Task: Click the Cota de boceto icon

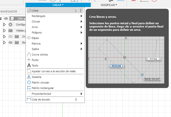Action: [x=29, y=99]
